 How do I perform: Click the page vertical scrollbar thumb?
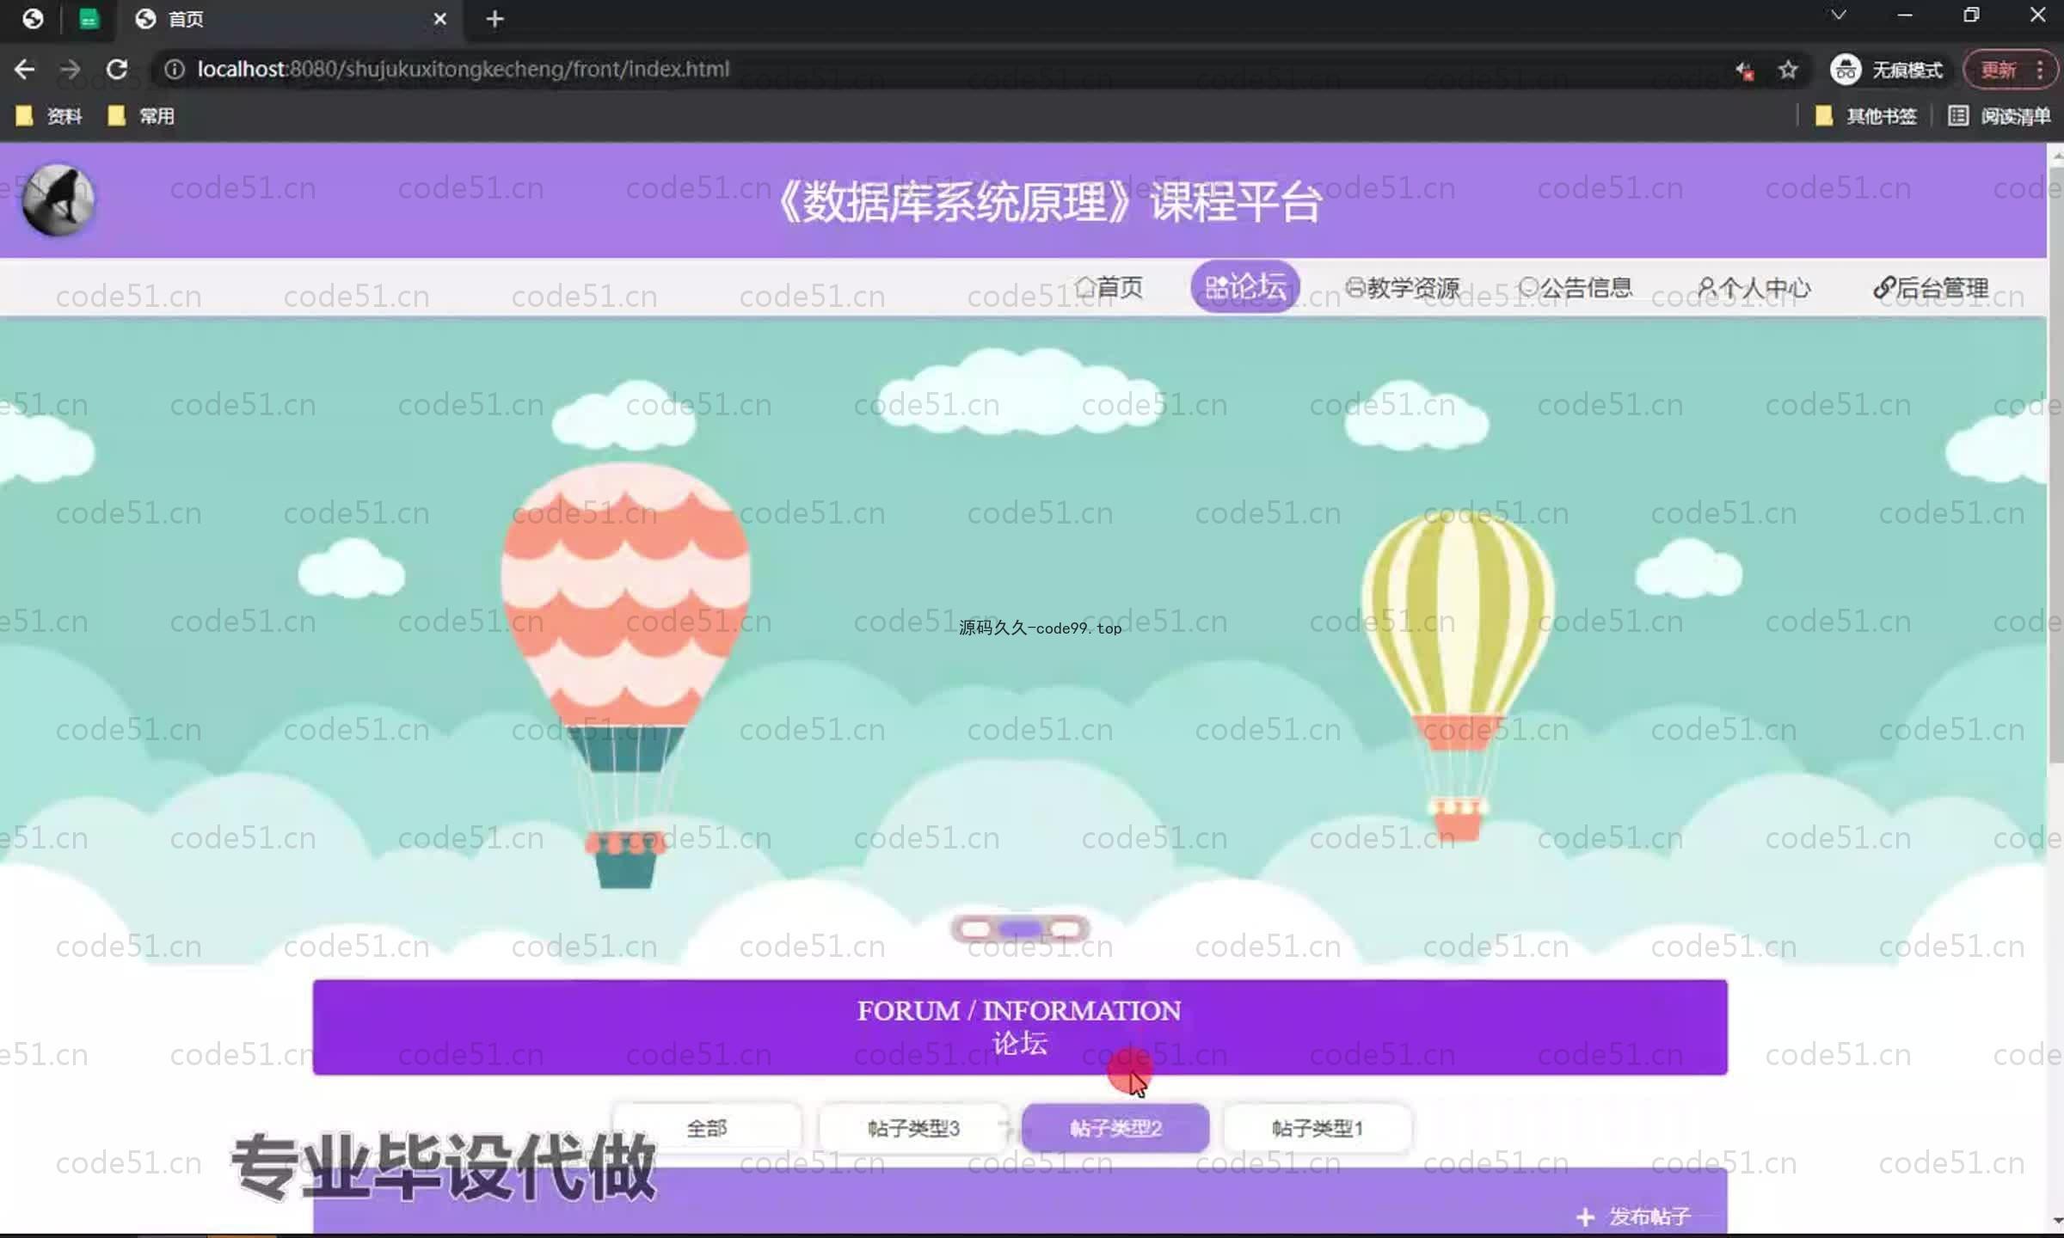pyautogui.click(x=2056, y=464)
